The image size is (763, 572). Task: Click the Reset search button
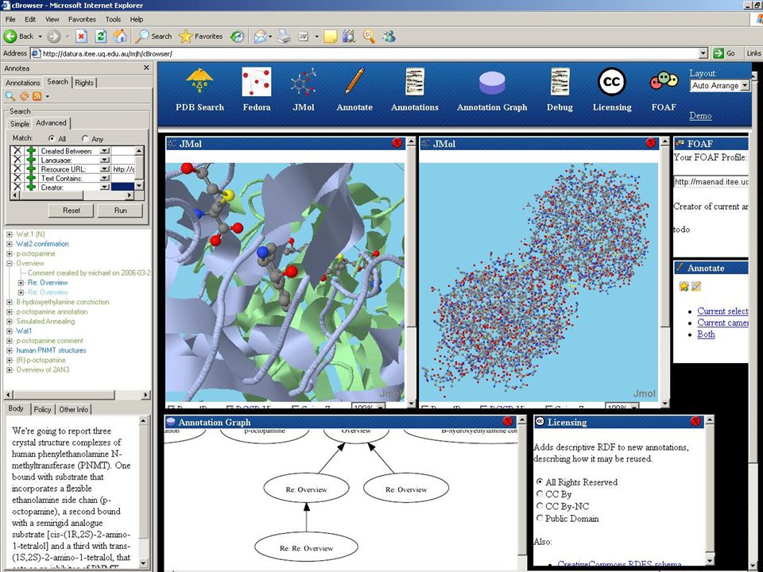(x=71, y=211)
